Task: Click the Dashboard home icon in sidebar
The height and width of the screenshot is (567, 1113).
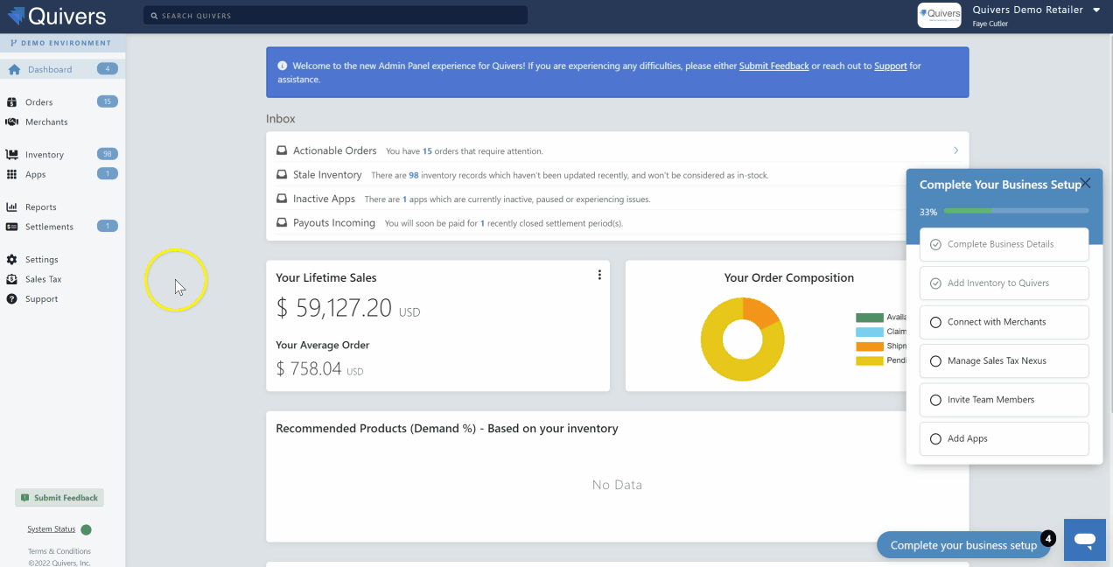Action: pyautogui.click(x=14, y=69)
